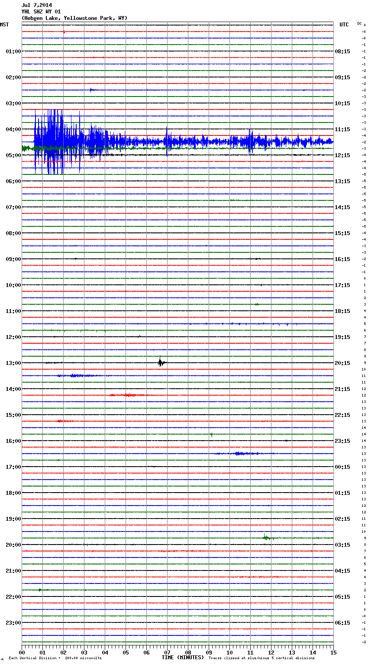The width and height of the screenshot is (368, 664).
Task: Select the '03:00' MST hour label
Action: tap(13, 103)
